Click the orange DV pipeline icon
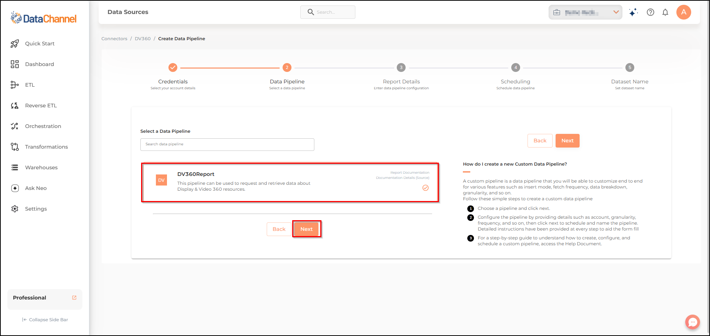Image resolution: width=710 pixels, height=336 pixels. [161, 180]
